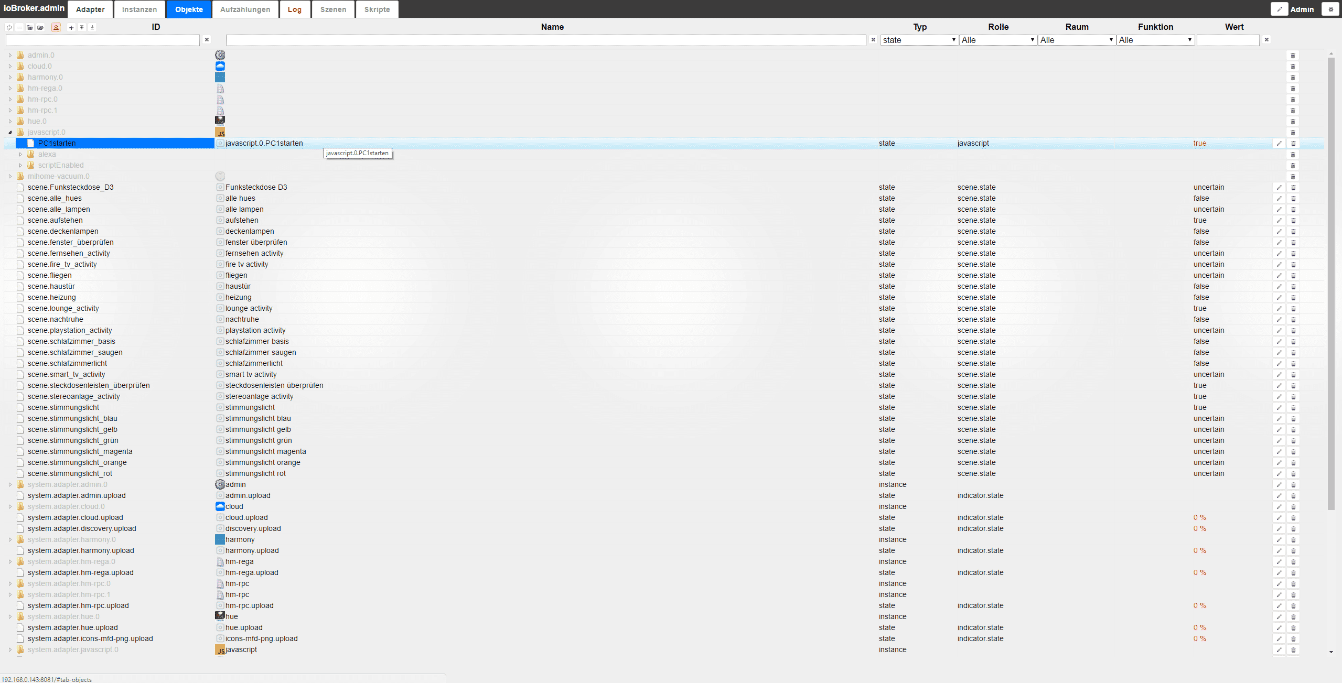Image resolution: width=1342 pixels, height=683 pixels.
Task: Toggle the list view icon in toolbar
Action: pos(19,27)
